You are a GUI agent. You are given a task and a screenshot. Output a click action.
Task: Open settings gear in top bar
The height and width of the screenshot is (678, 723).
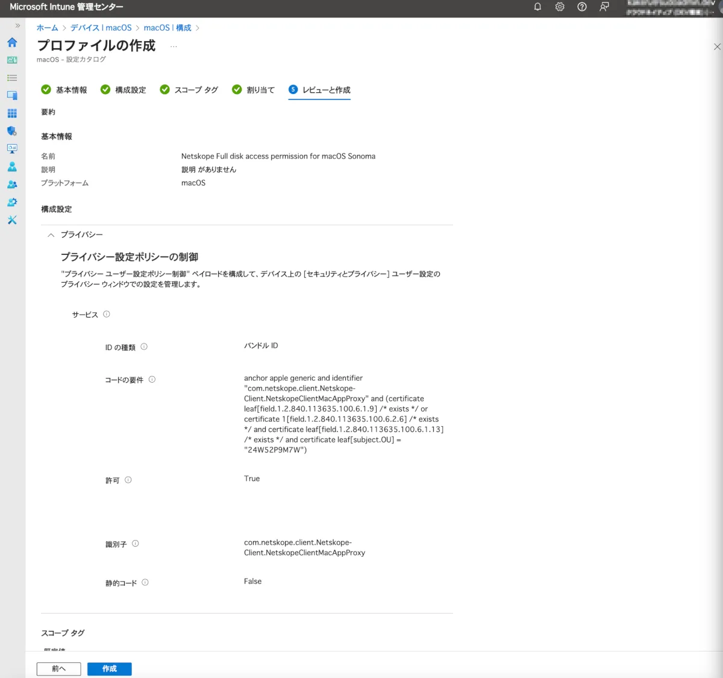560,7
